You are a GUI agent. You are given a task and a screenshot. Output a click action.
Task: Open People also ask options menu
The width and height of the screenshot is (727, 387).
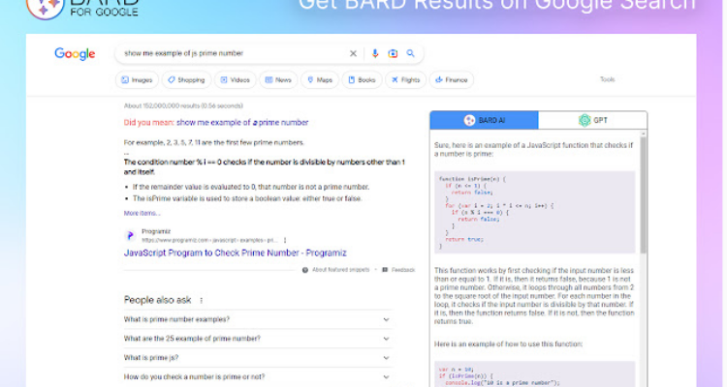coord(202,301)
